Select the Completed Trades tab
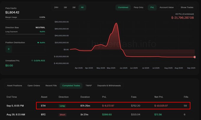The width and height of the screenshot is (201, 120). pyautogui.click(x=71, y=86)
